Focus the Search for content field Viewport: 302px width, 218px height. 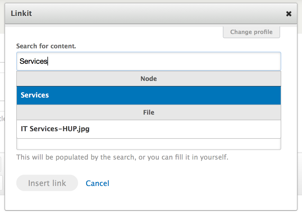coord(149,61)
